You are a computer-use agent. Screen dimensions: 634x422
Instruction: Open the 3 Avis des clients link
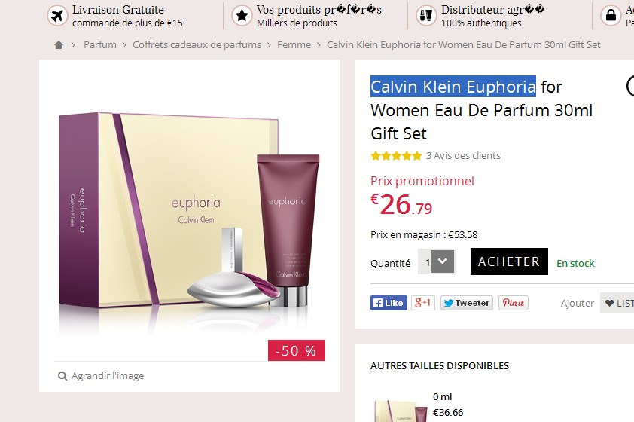click(x=463, y=156)
